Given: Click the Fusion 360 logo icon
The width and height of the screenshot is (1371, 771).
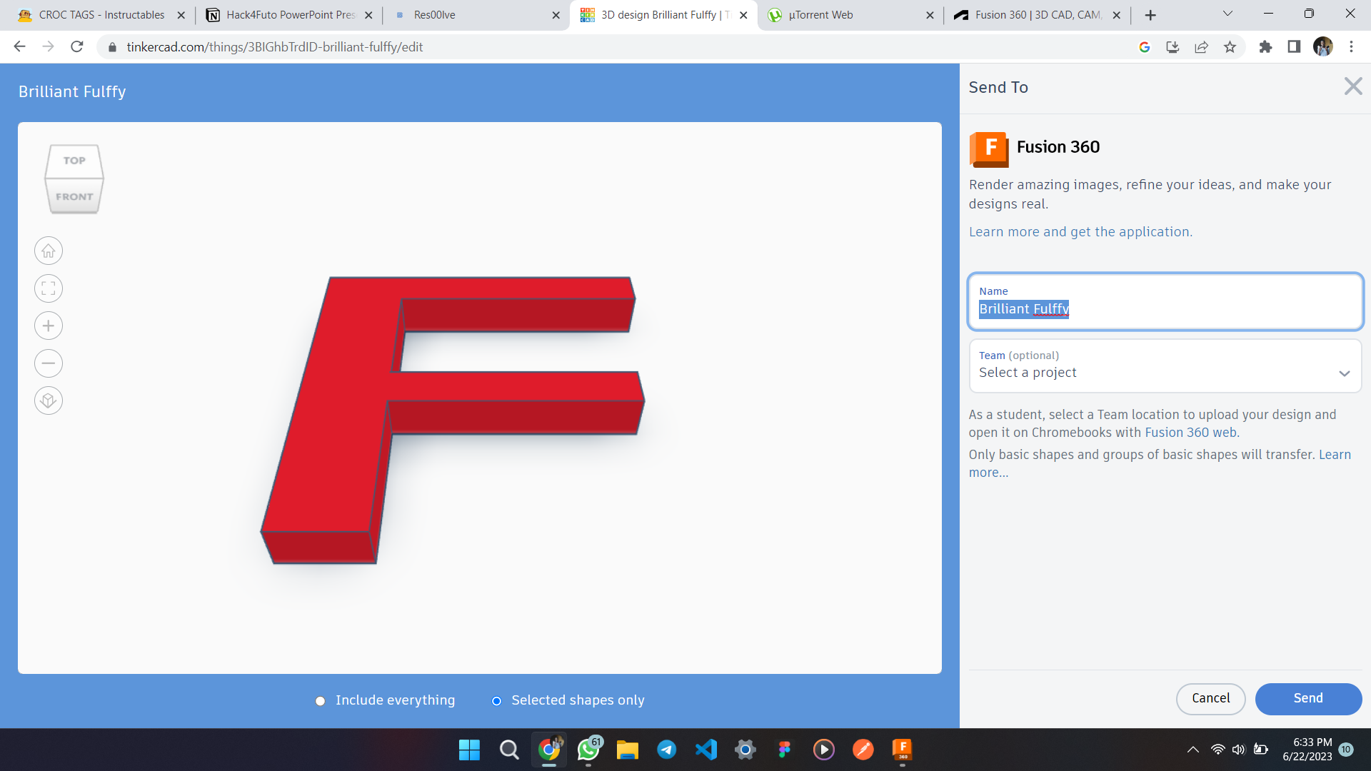Looking at the screenshot, I should click(x=989, y=150).
